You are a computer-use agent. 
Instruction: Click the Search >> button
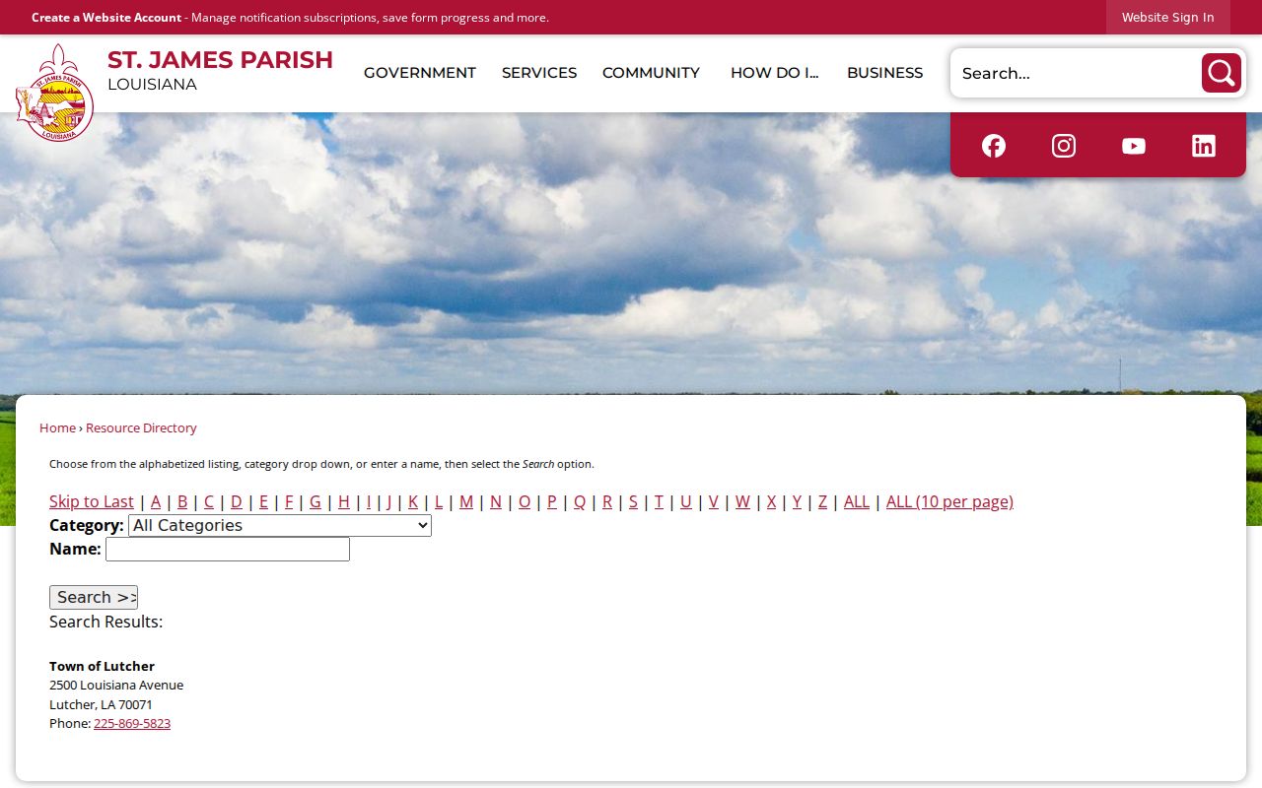pyautogui.click(x=94, y=598)
